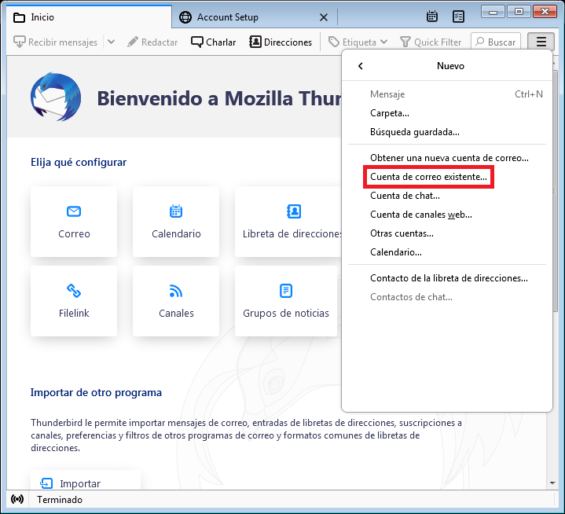Click the Filelink setup card label
Image resolution: width=565 pixels, height=514 pixels.
[x=74, y=313]
